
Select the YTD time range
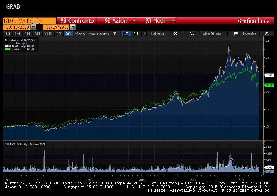coord(48,33)
